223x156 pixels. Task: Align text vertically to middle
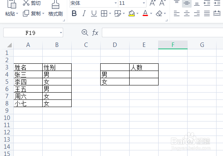[187, 3]
